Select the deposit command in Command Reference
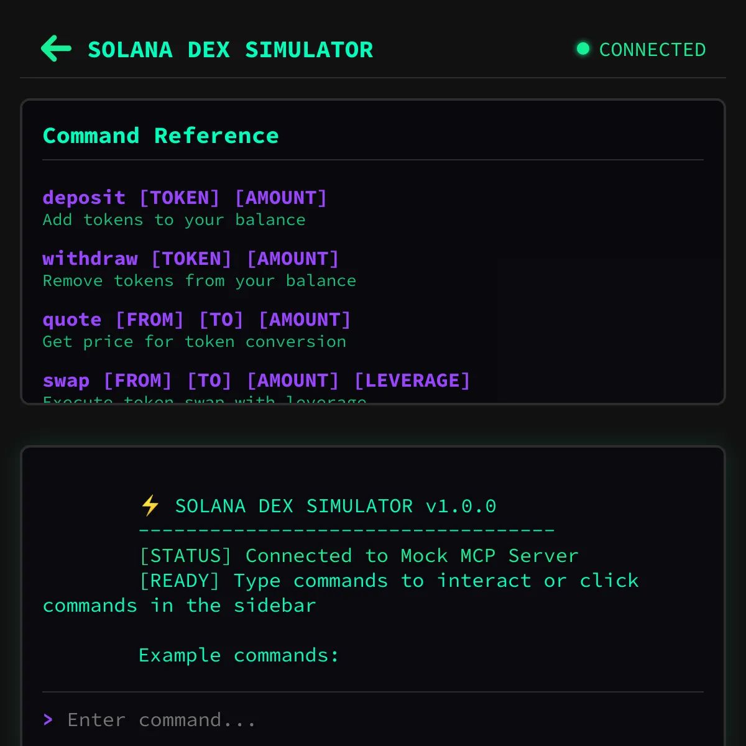The image size is (746, 746). (184, 198)
